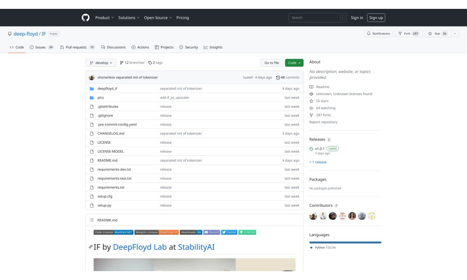Open the CHANGELOG.md file

click(111, 133)
